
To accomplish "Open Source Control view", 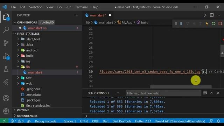I will [x=6, y=43].
